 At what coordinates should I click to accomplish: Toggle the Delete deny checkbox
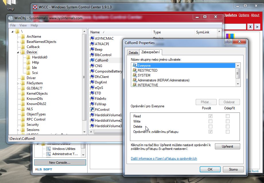pos(228,127)
